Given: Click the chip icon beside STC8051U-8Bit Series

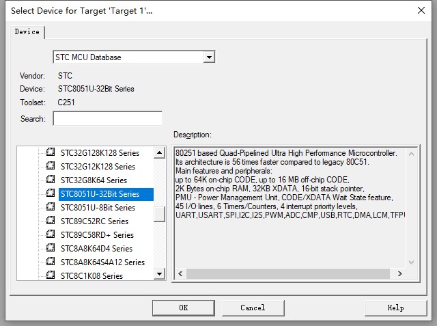Looking at the screenshot, I should click(x=51, y=206).
